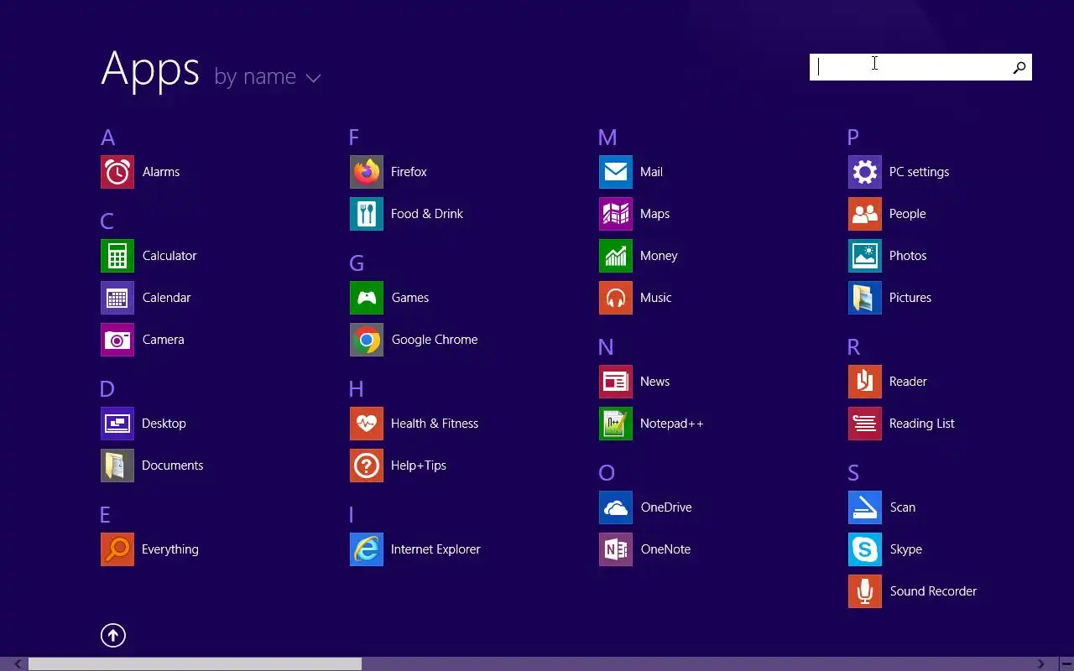Open the Alarms app icon

tap(117, 172)
